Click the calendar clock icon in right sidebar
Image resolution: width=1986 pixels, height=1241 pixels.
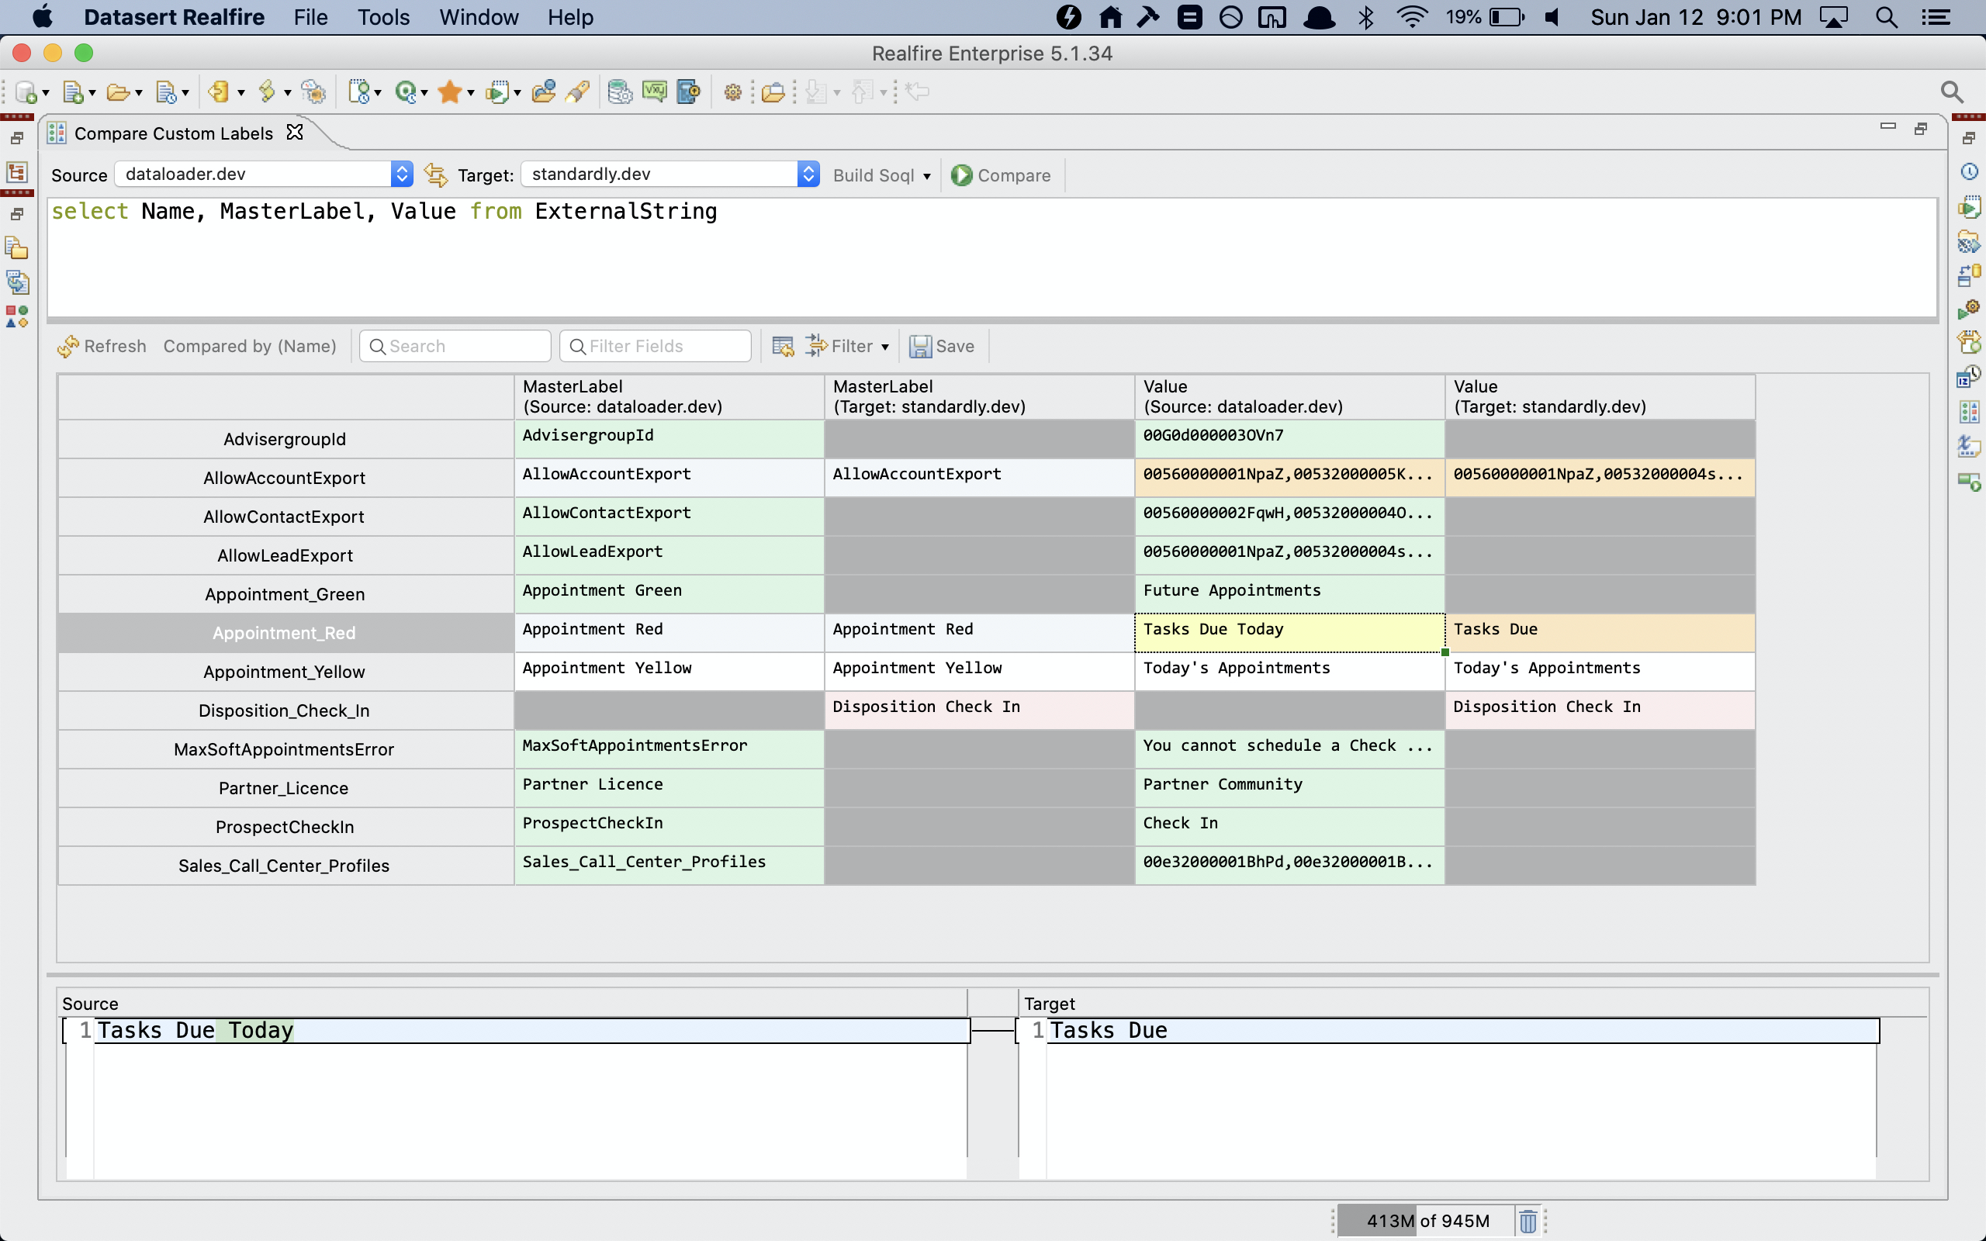click(x=1969, y=377)
